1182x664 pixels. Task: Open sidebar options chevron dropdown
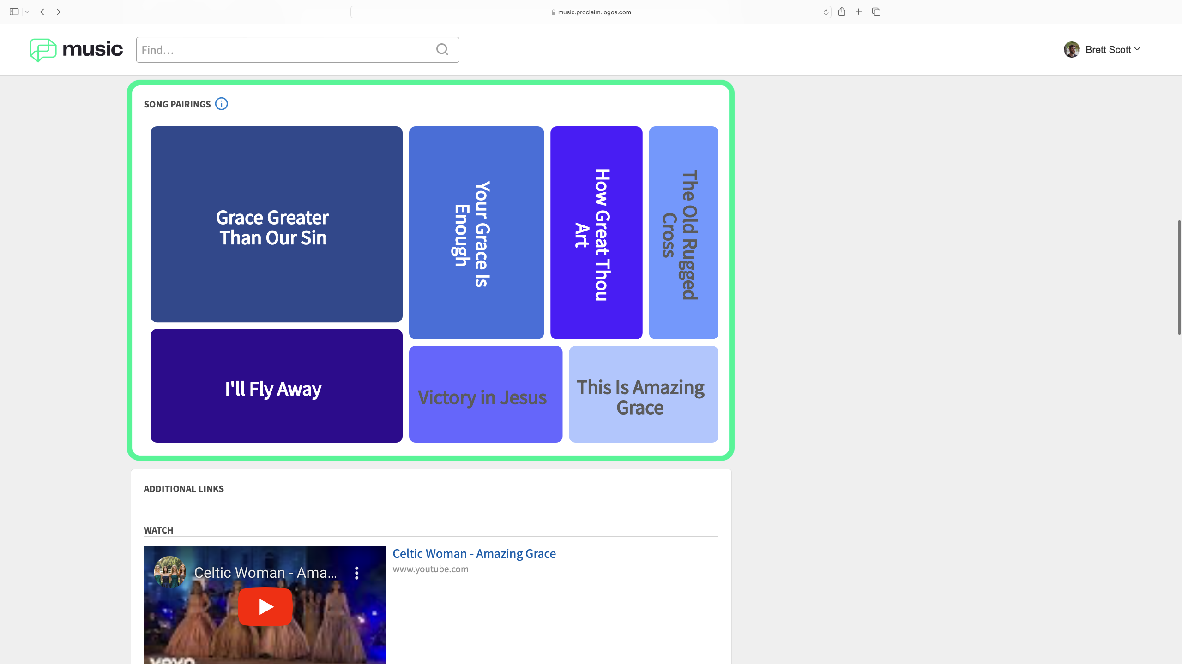tap(27, 12)
